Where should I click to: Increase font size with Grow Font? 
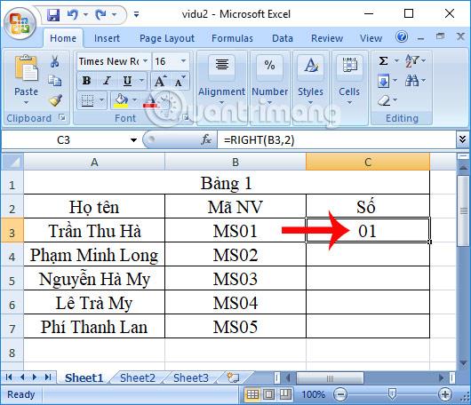[x=160, y=81]
